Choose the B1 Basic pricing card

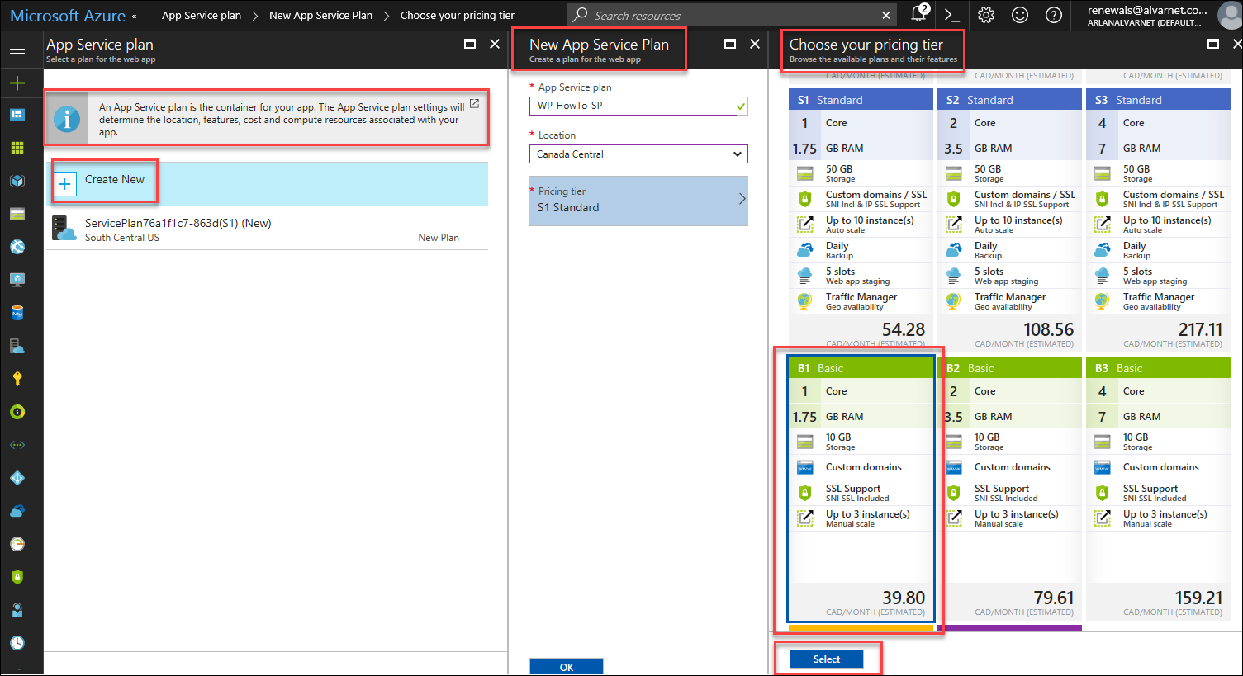(861, 489)
